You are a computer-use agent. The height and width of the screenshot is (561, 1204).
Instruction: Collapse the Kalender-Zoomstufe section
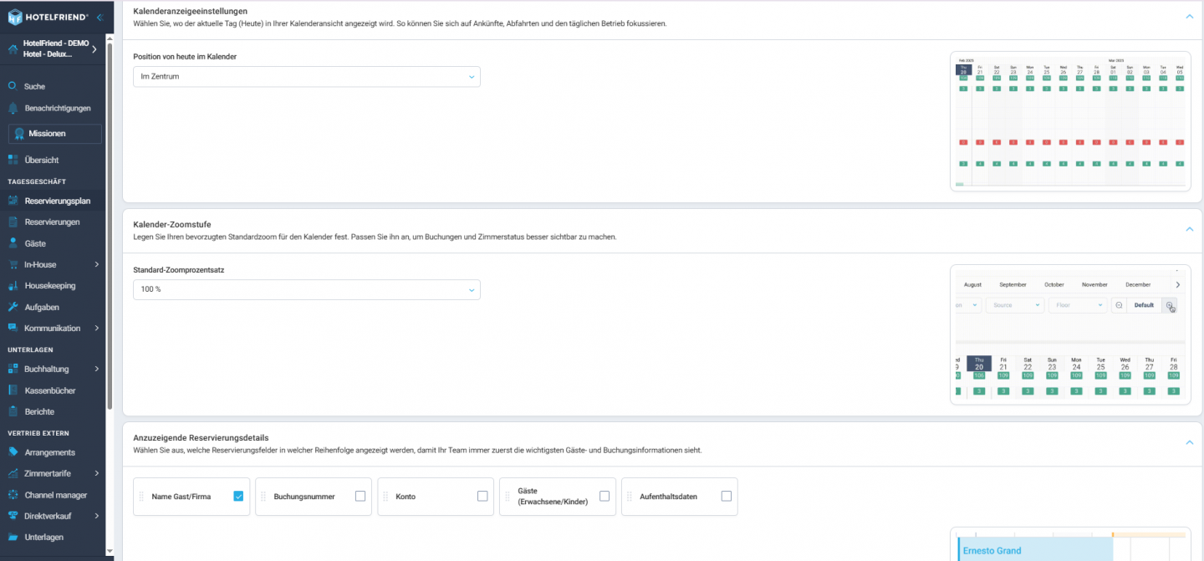(1189, 229)
